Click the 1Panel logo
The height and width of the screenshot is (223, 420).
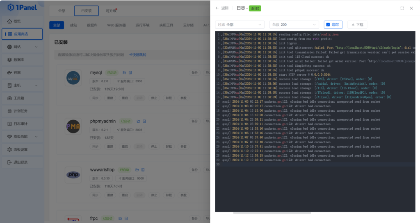(x=22, y=7)
